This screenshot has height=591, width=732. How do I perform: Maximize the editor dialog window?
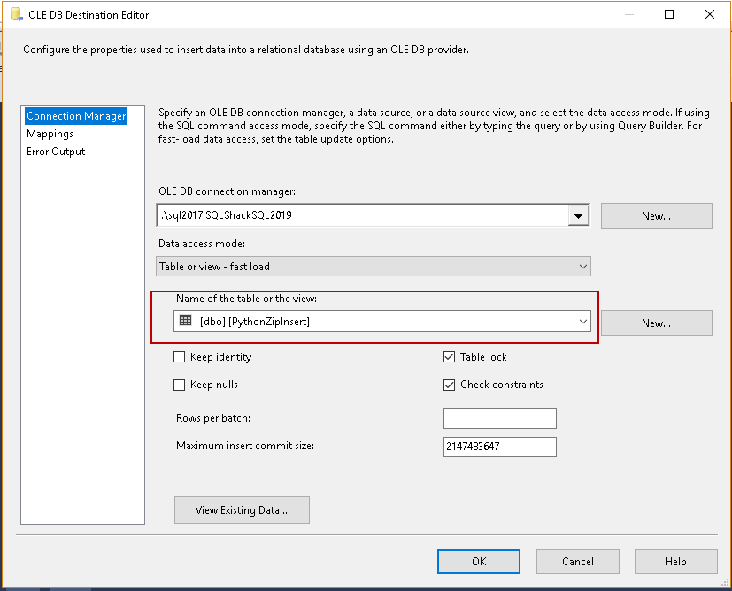click(669, 14)
